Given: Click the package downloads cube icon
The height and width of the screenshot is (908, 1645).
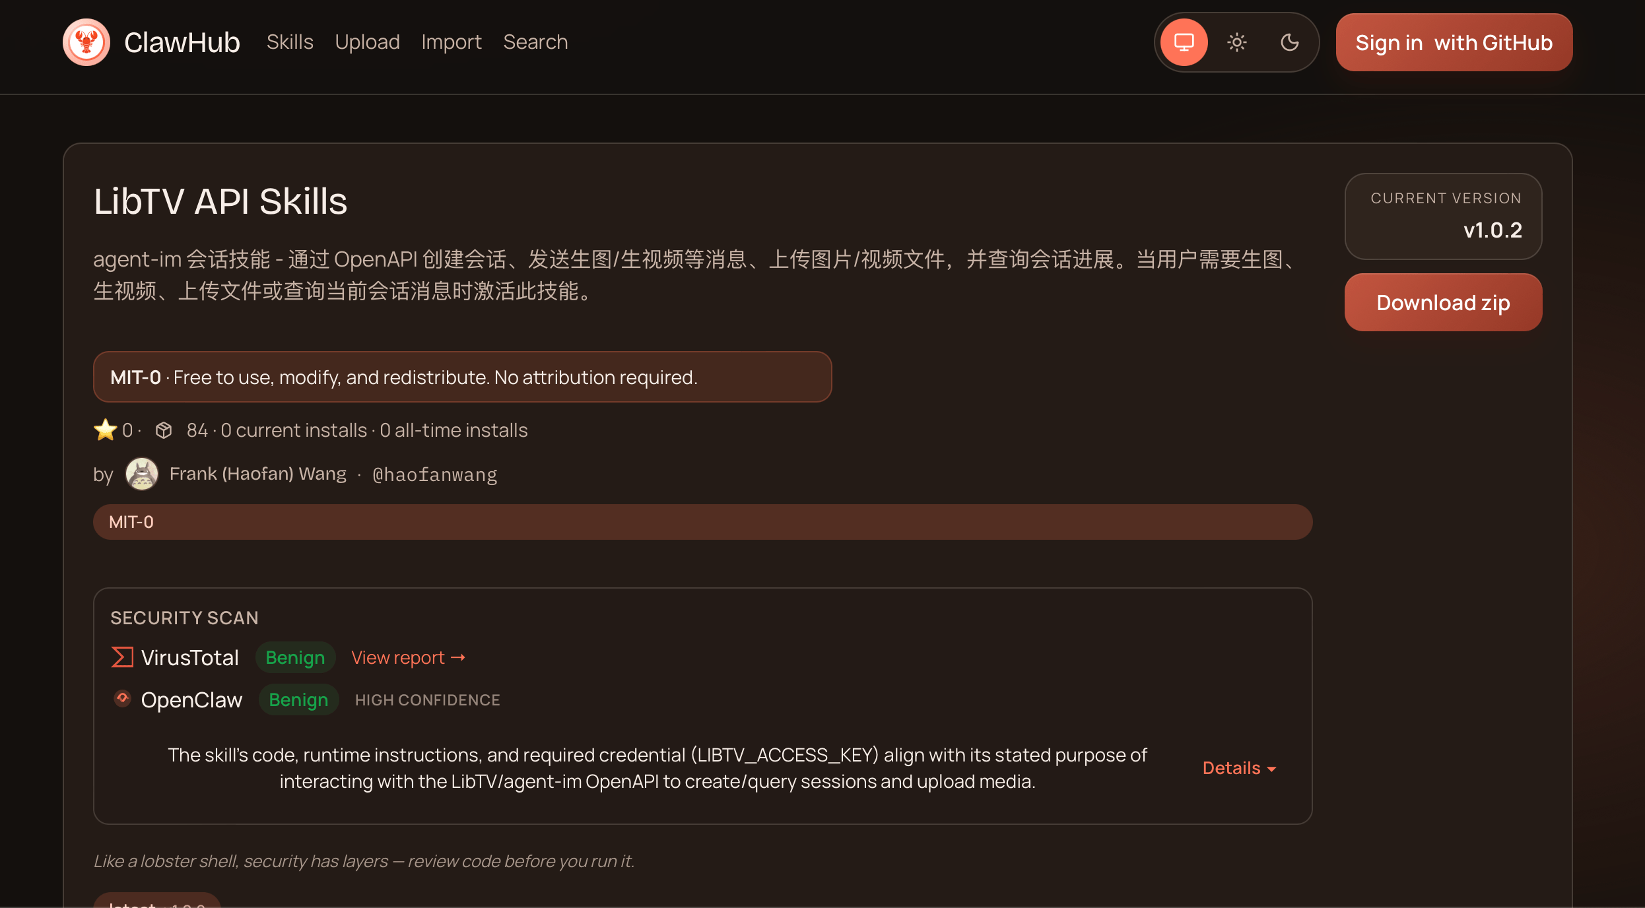Looking at the screenshot, I should coord(164,430).
